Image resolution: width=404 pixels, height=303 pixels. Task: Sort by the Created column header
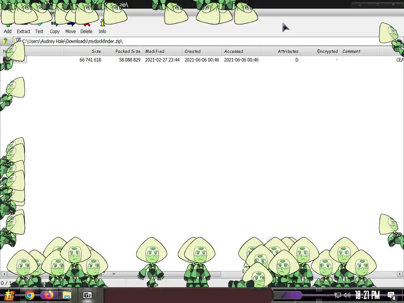pyautogui.click(x=202, y=51)
